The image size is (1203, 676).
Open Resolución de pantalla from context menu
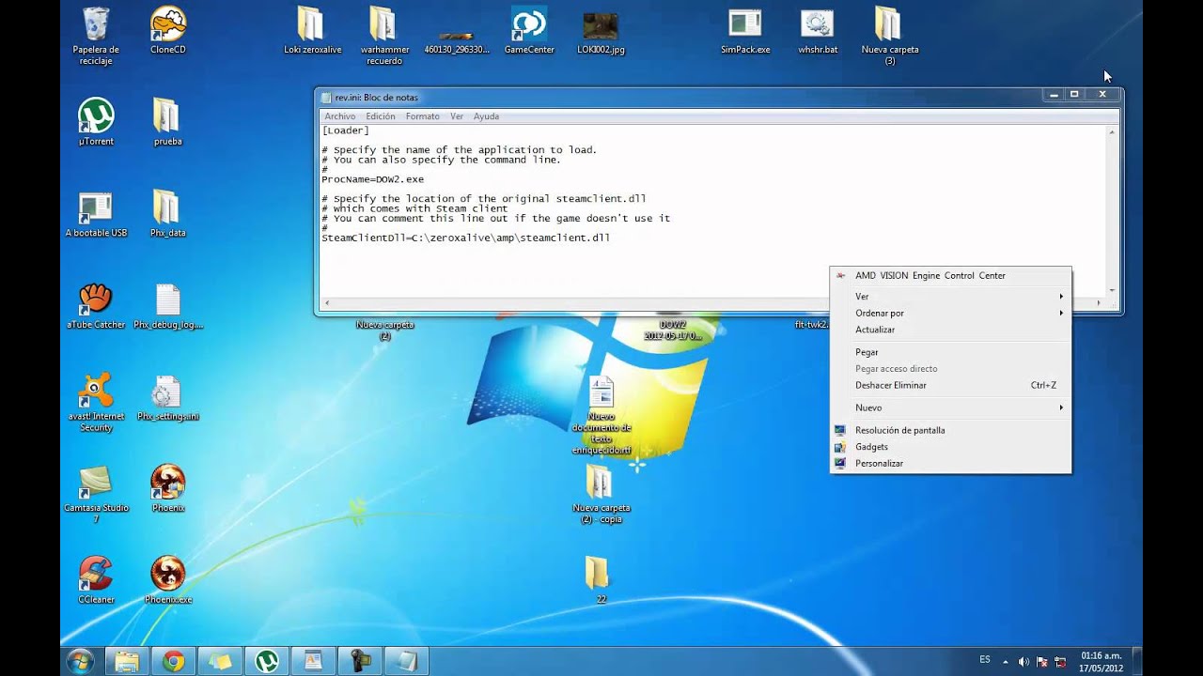click(950, 431)
